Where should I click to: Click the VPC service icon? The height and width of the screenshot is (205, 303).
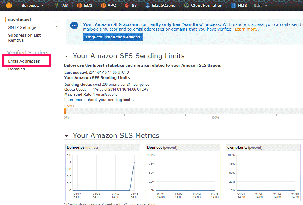[103, 5]
